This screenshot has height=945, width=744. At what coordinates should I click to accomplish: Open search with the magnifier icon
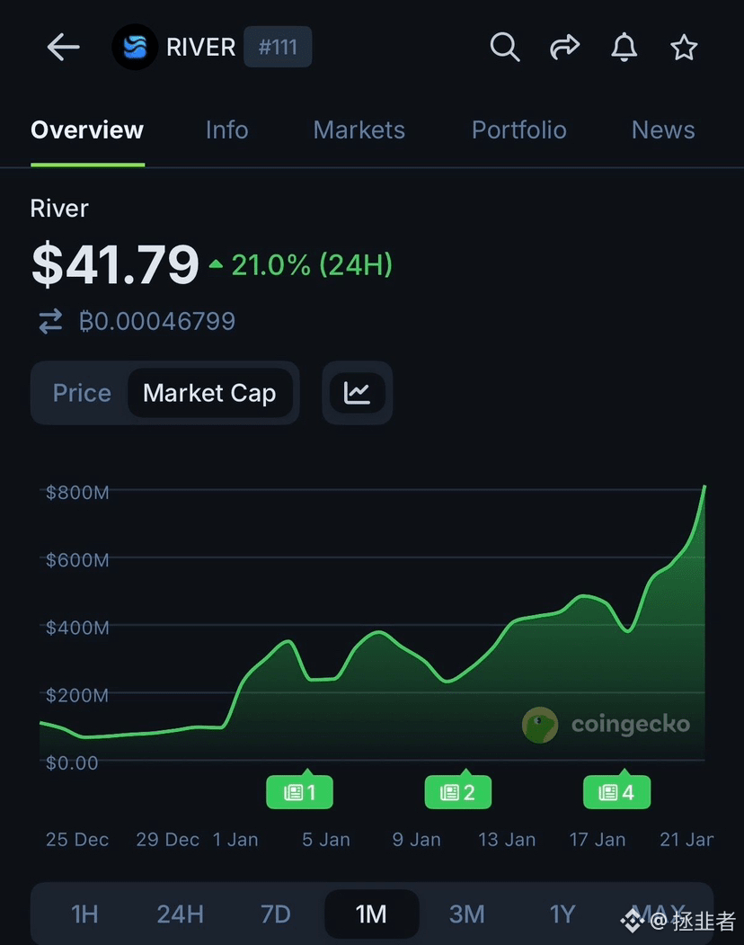pos(505,48)
